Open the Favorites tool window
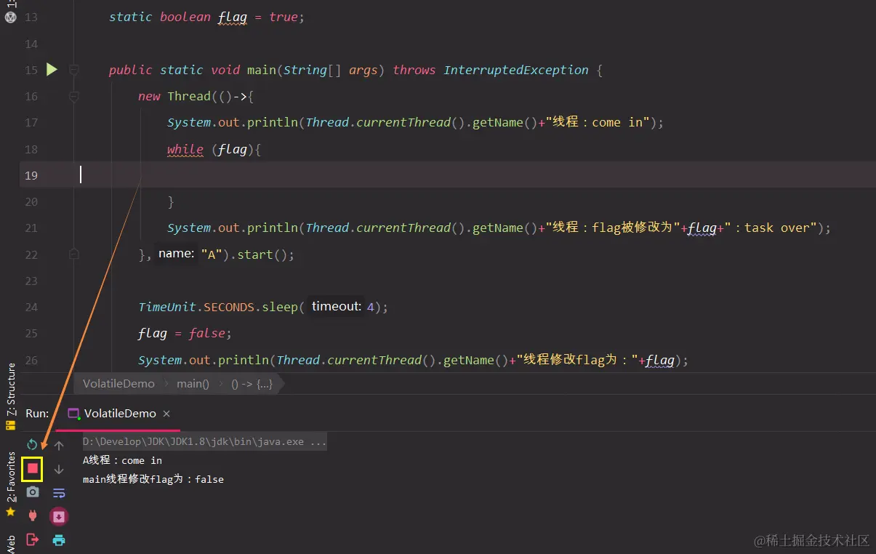The width and height of the screenshot is (876, 554). (11, 478)
